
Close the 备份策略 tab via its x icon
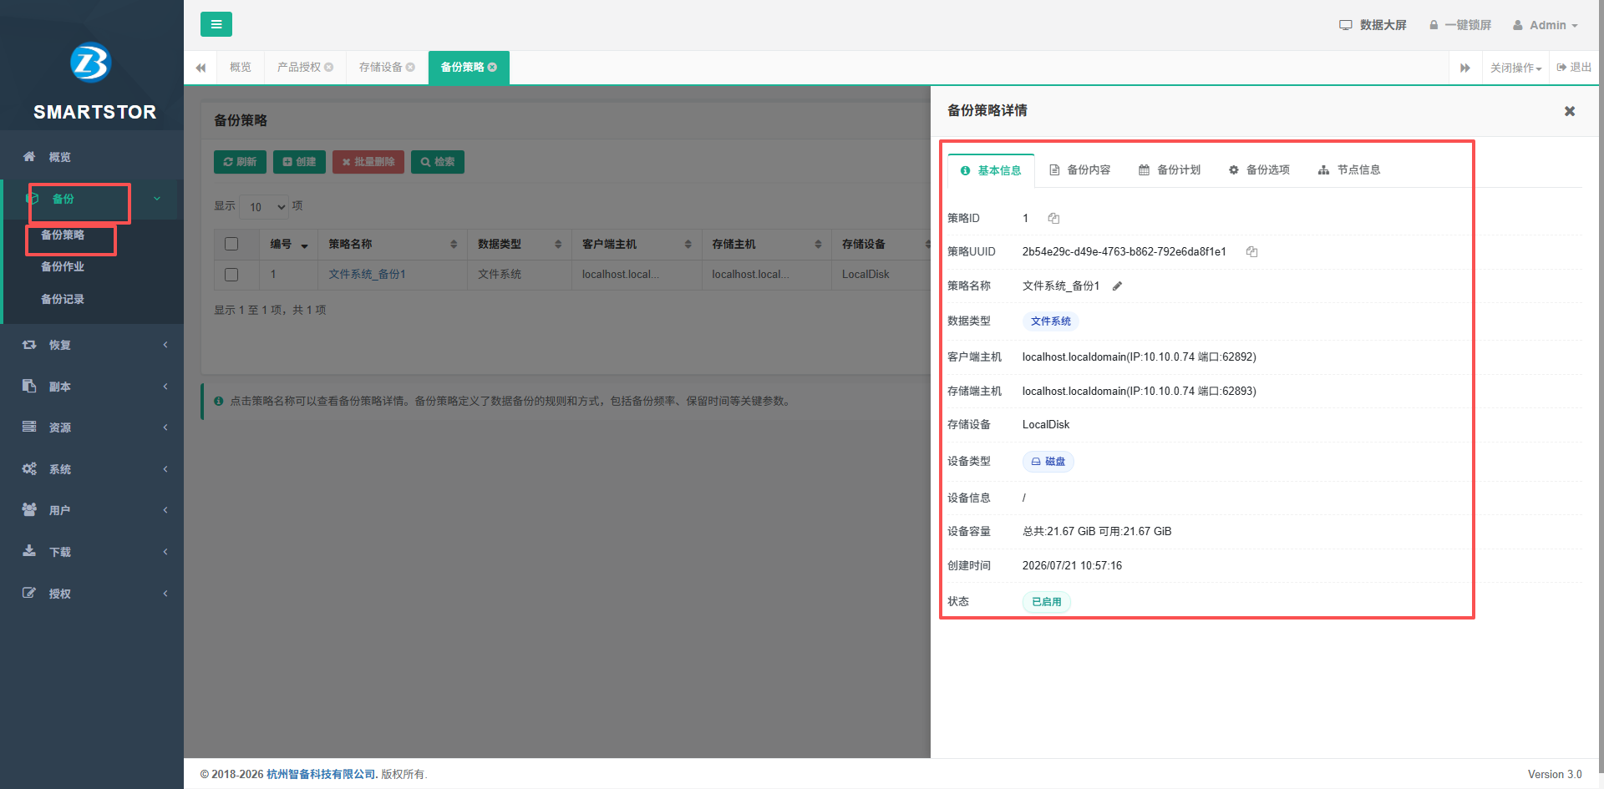click(x=492, y=67)
